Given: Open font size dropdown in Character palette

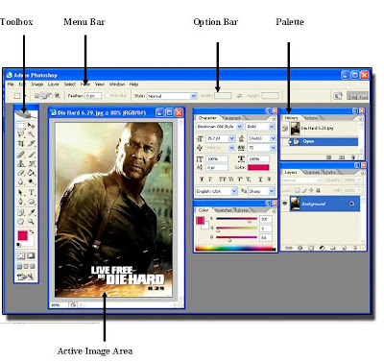Looking at the screenshot, I should 231,138.
